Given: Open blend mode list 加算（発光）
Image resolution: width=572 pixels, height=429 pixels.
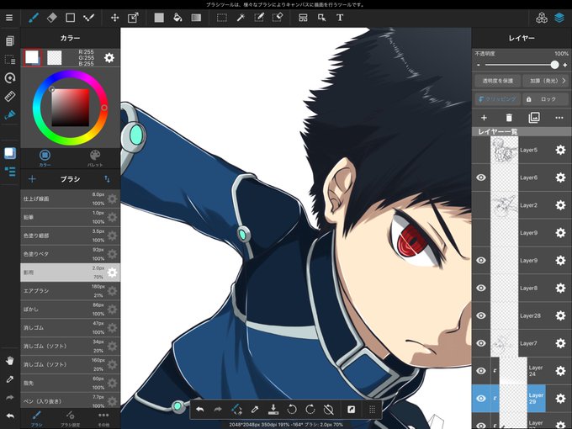Looking at the screenshot, I should click(546, 81).
